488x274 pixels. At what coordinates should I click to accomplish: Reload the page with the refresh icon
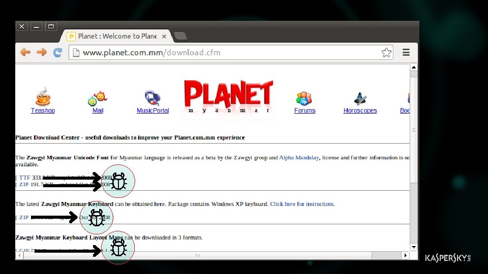pyautogui.click(x=57, y=52)
